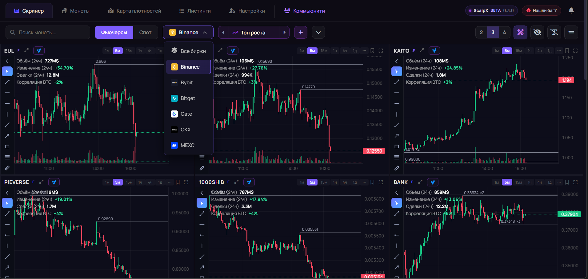Image resolution: width=588 pixels, height=279 pixels.
Task: Set the KAITO chart timeframe to 15м
Action: tap(518, 50)
